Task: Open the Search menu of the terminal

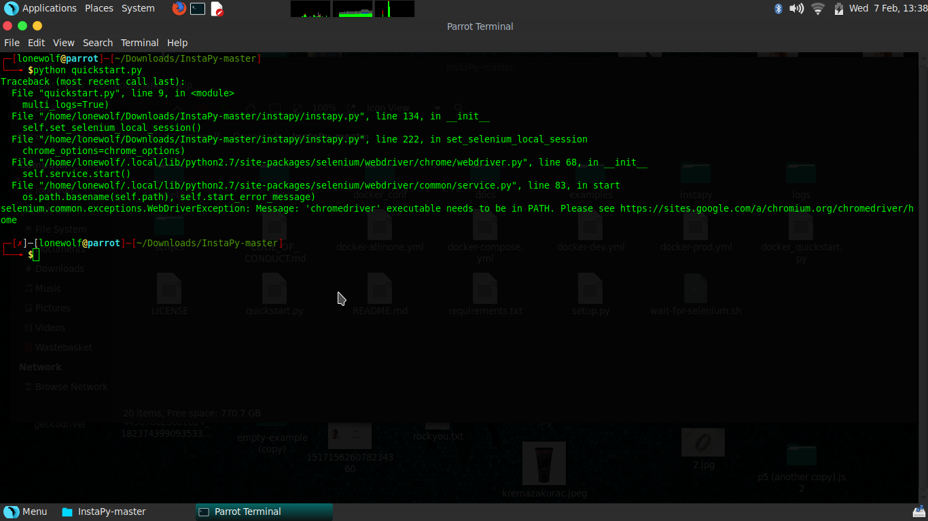Action: (x=98, y=43)
